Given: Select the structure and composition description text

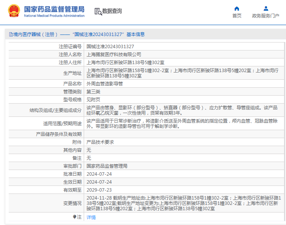Looking at the screenshot, I should pyautogui.click(x=182, y=110).
